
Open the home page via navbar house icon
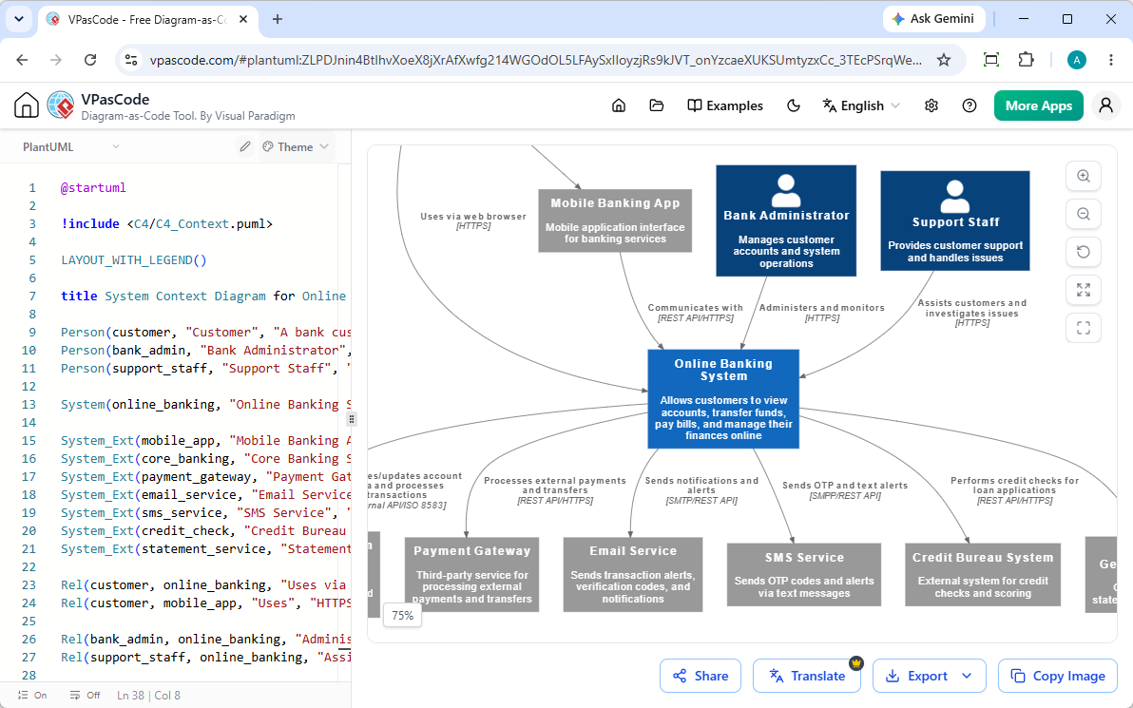coord(619,105)
